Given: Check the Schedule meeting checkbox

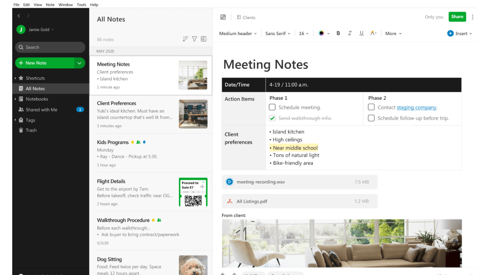Looking at the screenshot, I should point(272,107).
